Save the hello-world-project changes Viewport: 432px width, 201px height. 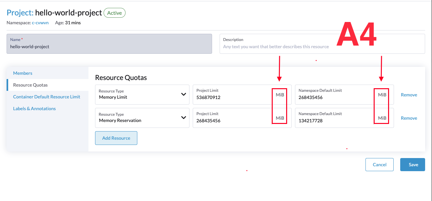(x=412, y=164)
